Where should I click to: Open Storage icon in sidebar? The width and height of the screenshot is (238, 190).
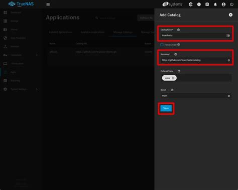pyautogui.click(x=5, y=21)
